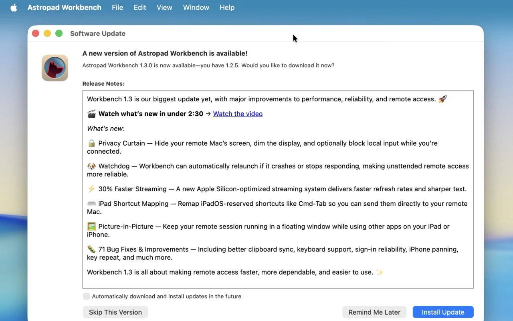This screenshot has height=321, width=513.
Task: Open the Edit menu
Action: tap(140, 8)
